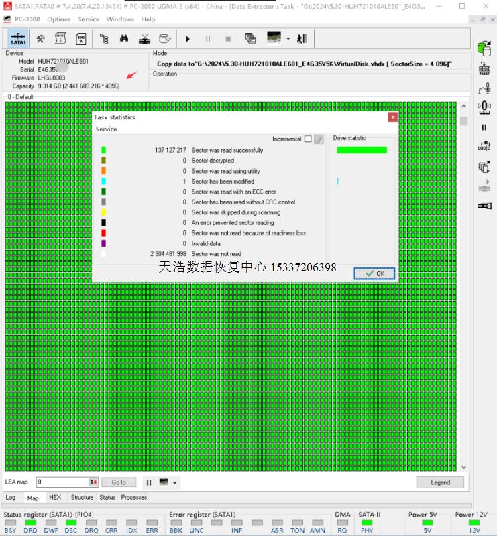Switch to the HEX tab
Image resolution: width=497 pixels, height=536 pixels.
[55, 498]
